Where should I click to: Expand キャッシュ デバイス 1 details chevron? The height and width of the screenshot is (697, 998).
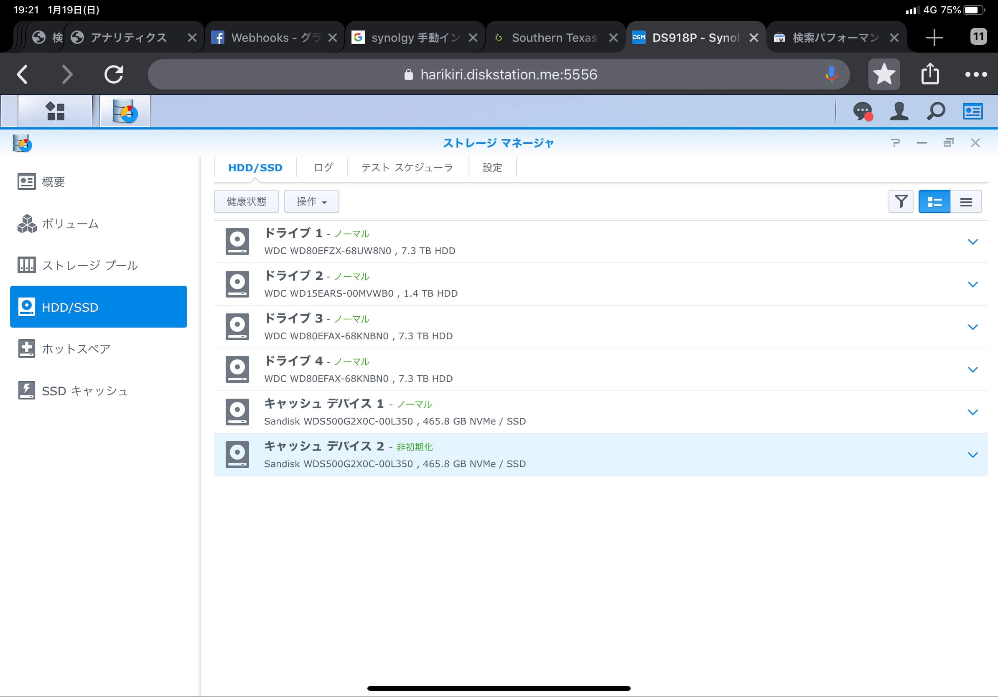[973, 412]
